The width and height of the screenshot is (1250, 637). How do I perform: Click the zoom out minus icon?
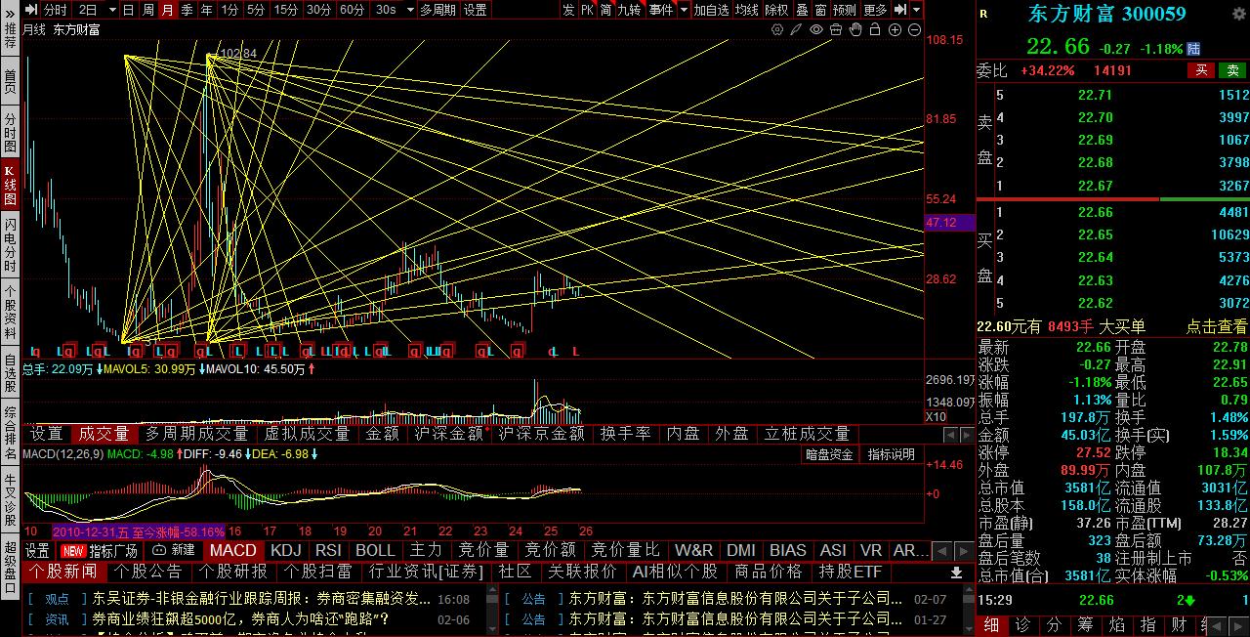(914, 29)
